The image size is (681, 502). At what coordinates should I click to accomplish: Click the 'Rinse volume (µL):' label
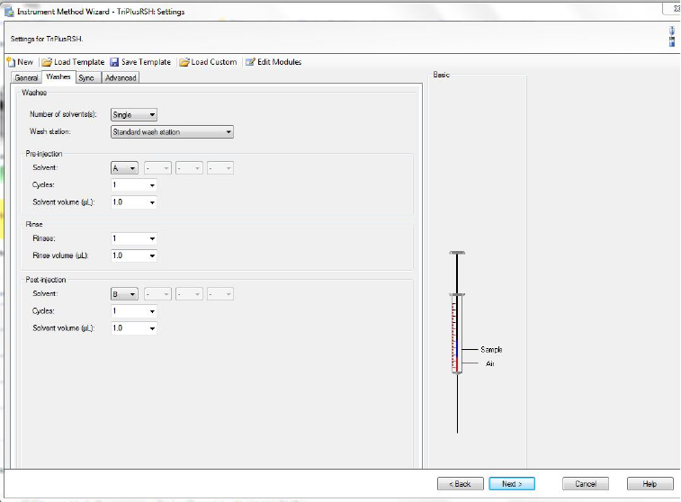pyautogui.click(x=60, y=255)
